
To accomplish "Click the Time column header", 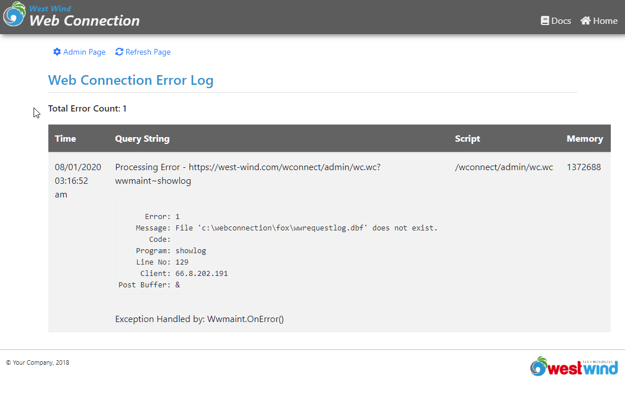I will 65,138.
